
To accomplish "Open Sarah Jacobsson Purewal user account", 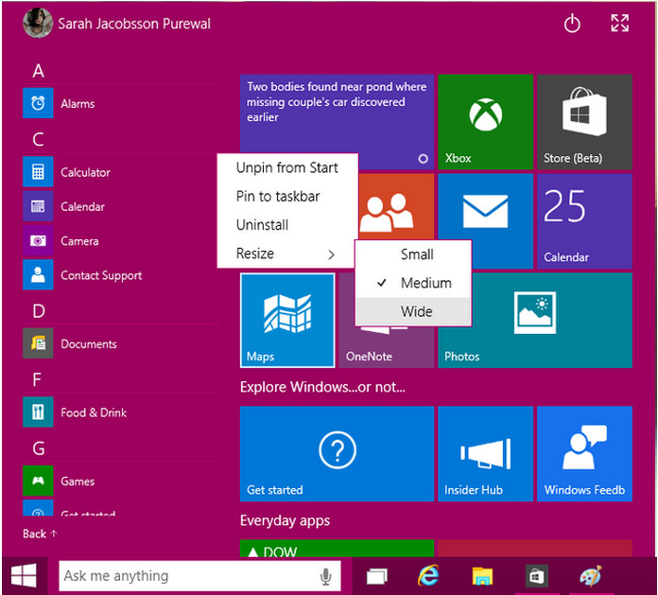I will click(x=117, y=24).
